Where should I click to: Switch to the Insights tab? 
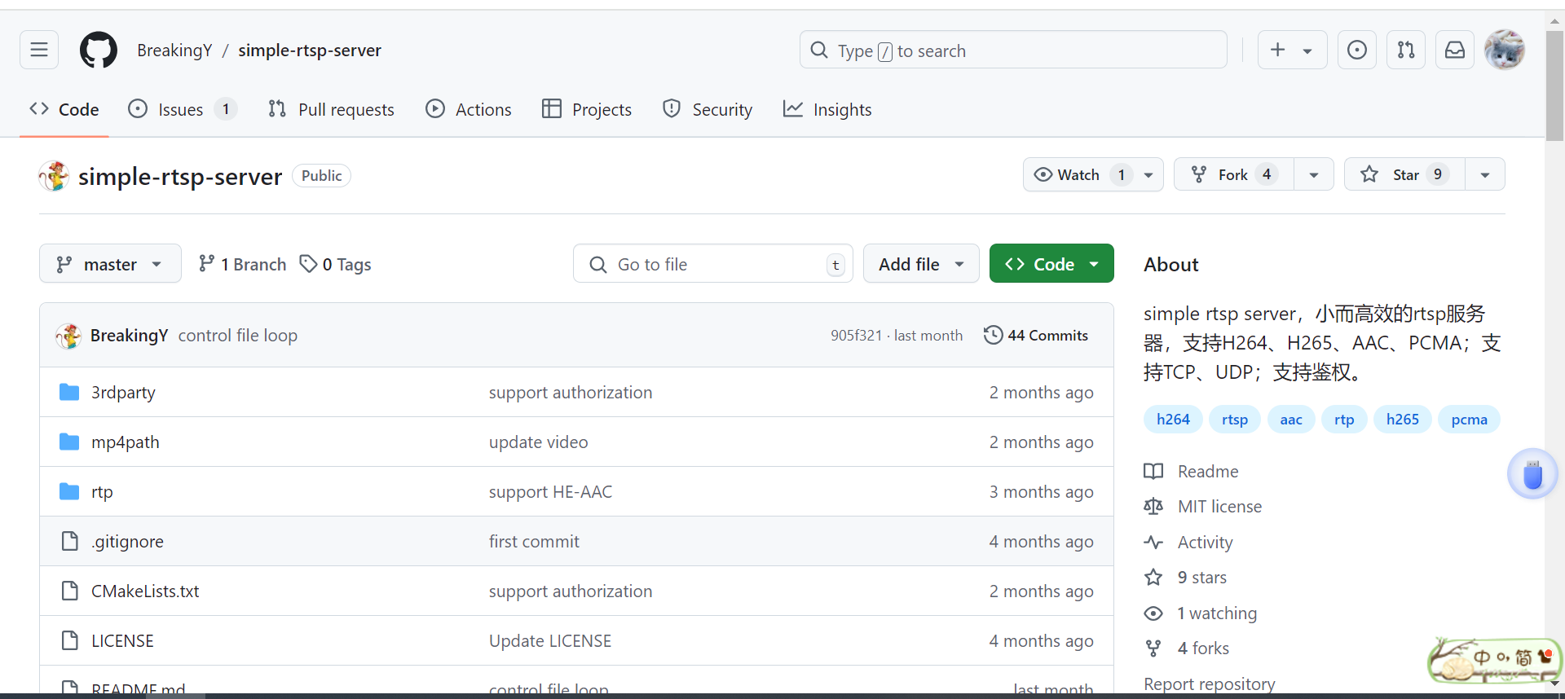pos(827,110)
